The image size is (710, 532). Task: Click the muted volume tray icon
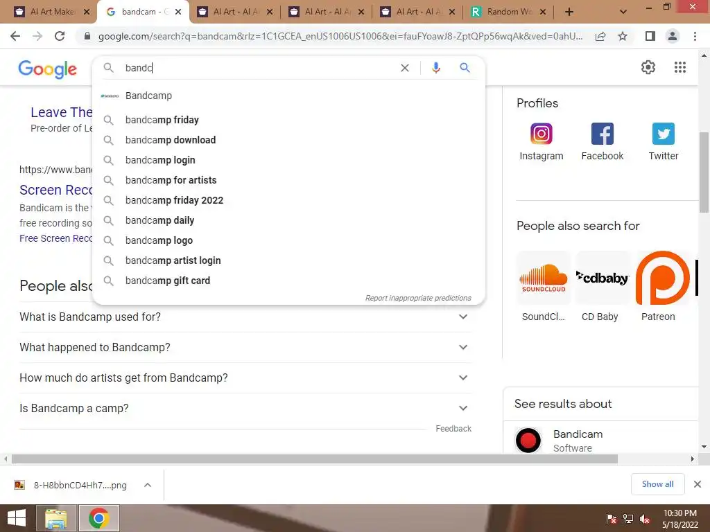pyautogui.click(x=645, y=519)
